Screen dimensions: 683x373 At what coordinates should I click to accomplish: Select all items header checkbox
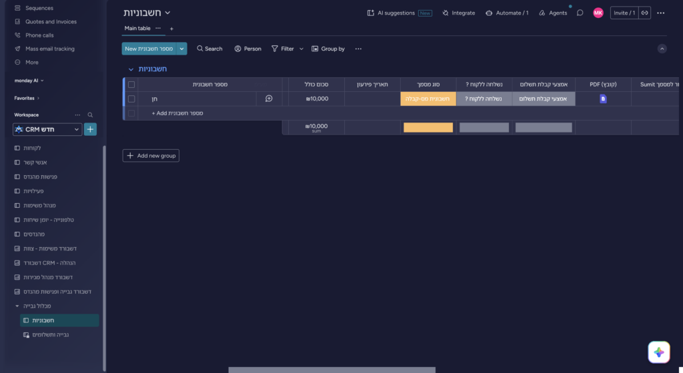point(131,85)
